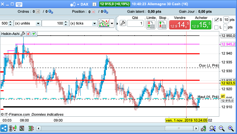Screen dimensions: 237x134
Task: Select the magenta 12 945,2 price label
Action: (228, 44)
